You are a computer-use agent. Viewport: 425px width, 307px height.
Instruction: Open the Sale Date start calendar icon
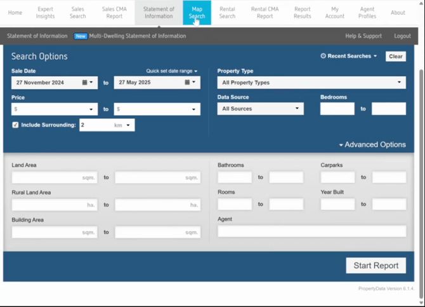85,83
